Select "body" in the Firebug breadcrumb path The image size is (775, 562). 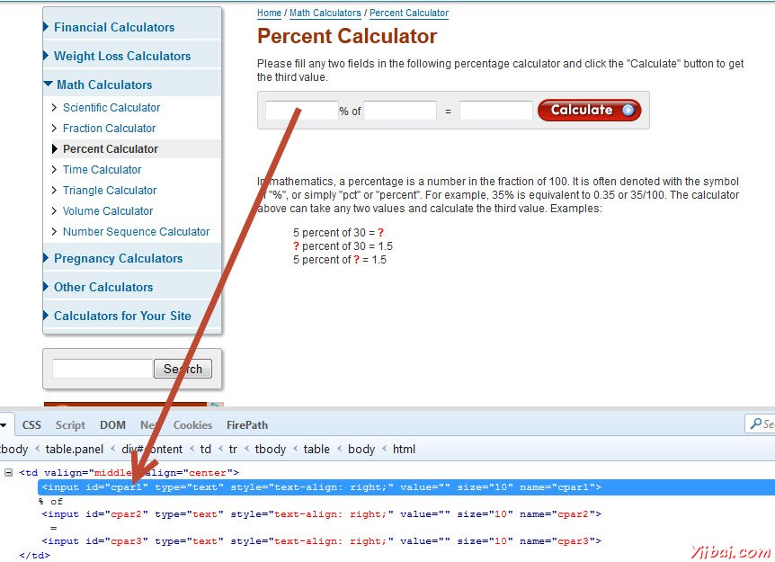click(361, 449)
